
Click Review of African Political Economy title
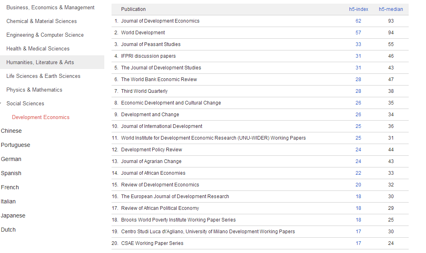click(x=160, y=208)
